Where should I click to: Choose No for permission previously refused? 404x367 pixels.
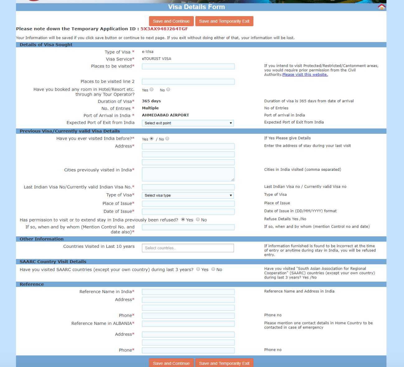(x=198, y=219)
